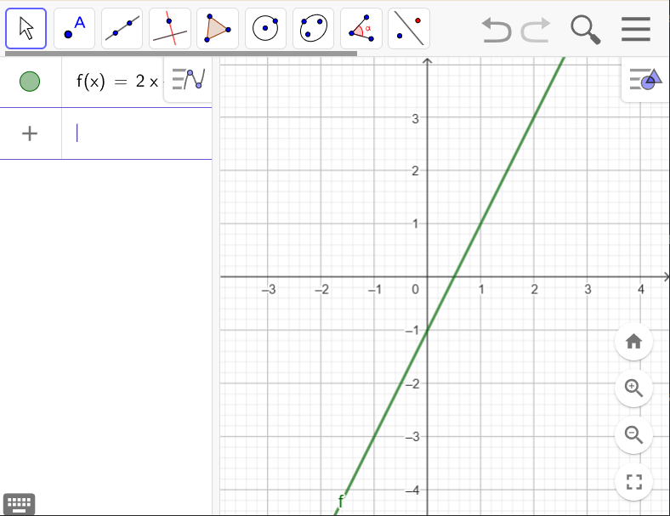Select the Reflect about Line tool

coord(408,29)
